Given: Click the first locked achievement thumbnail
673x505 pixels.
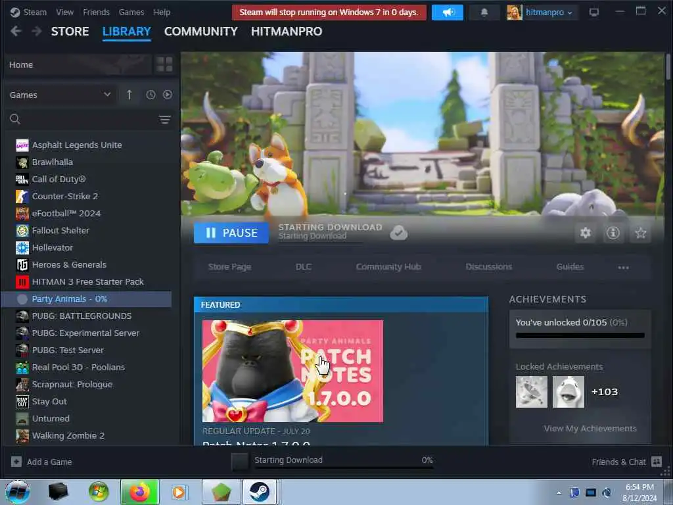Looking at the screenshot, I should tap(531, 392).
